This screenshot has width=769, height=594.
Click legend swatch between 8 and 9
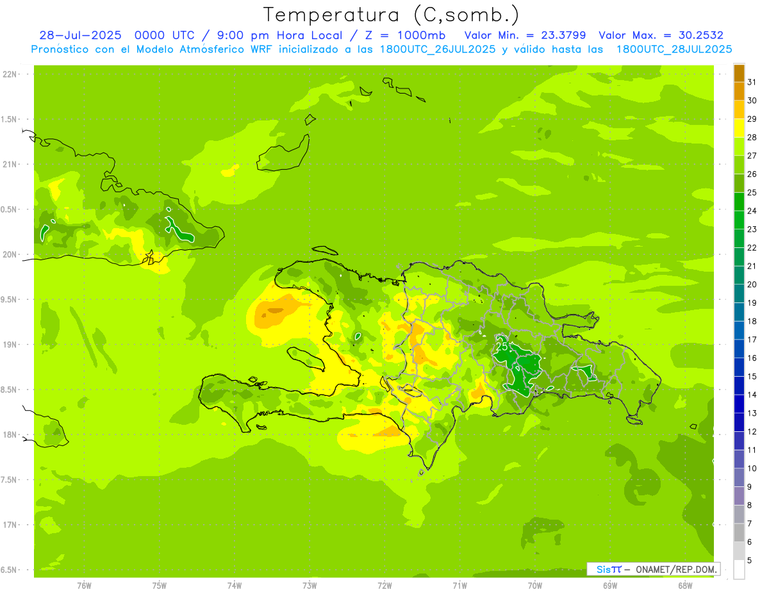tap(739, 495)
